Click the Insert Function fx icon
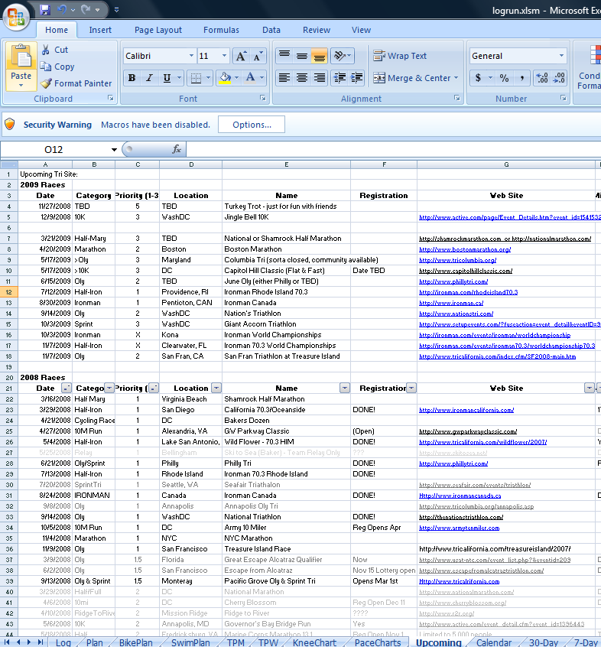Screen dimensions: 601x647 coord(177,149)
